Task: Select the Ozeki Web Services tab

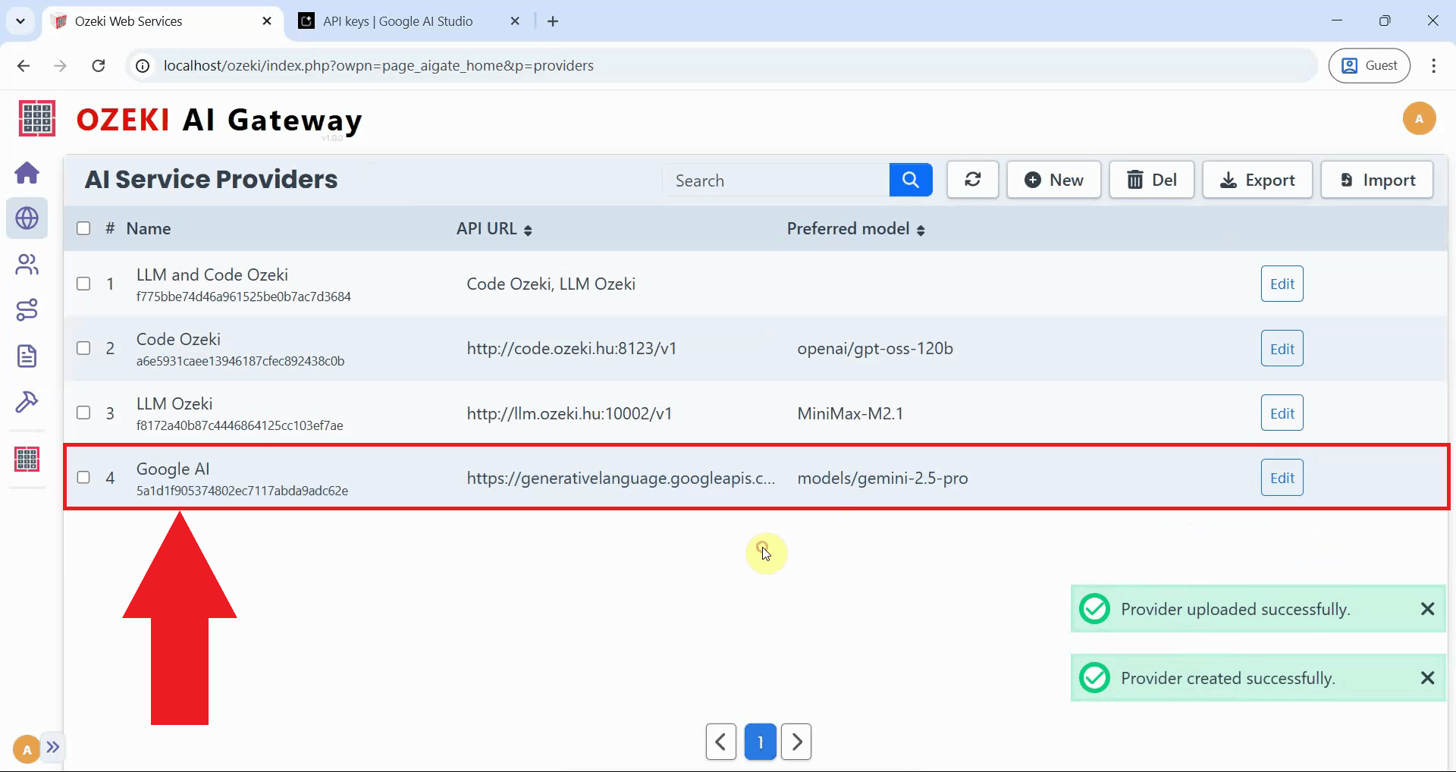Action: click(x=129, y=21)
